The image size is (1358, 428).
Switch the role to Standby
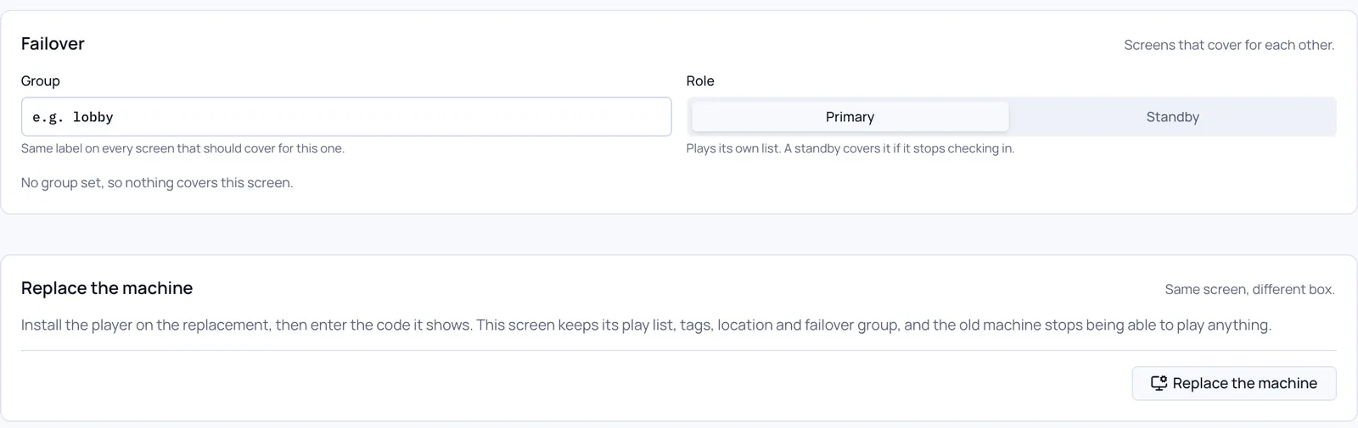point(1172,117)
